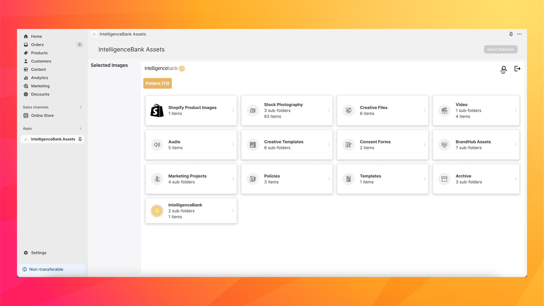The height and width of the screenshot is (306, 544).
Task: Expand Creative Files folder chevron
Action: click(x=425, y=110)
